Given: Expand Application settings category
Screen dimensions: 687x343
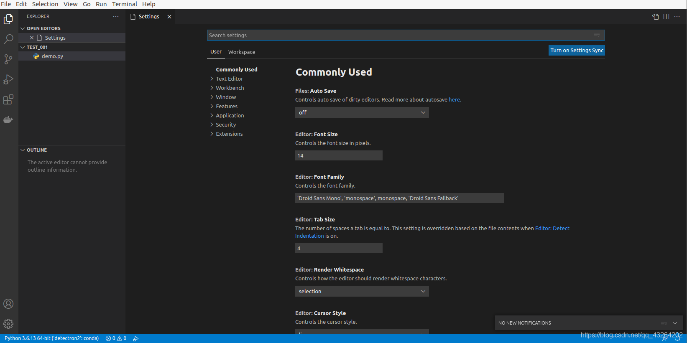Looking at the screenshot, I should (212, 115).
